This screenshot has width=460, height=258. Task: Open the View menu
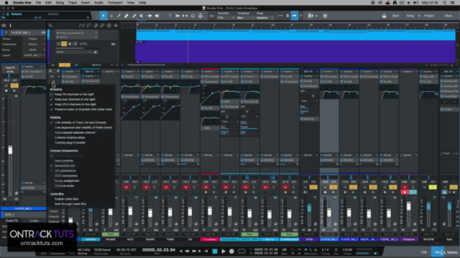131,3
